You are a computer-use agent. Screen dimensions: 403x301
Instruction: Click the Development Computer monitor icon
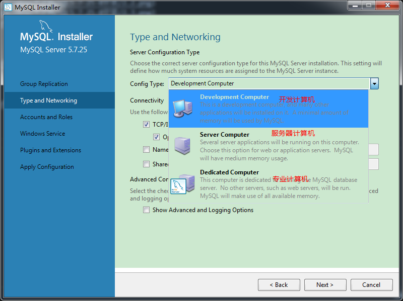pyautogui.click(x=182, y=107)
